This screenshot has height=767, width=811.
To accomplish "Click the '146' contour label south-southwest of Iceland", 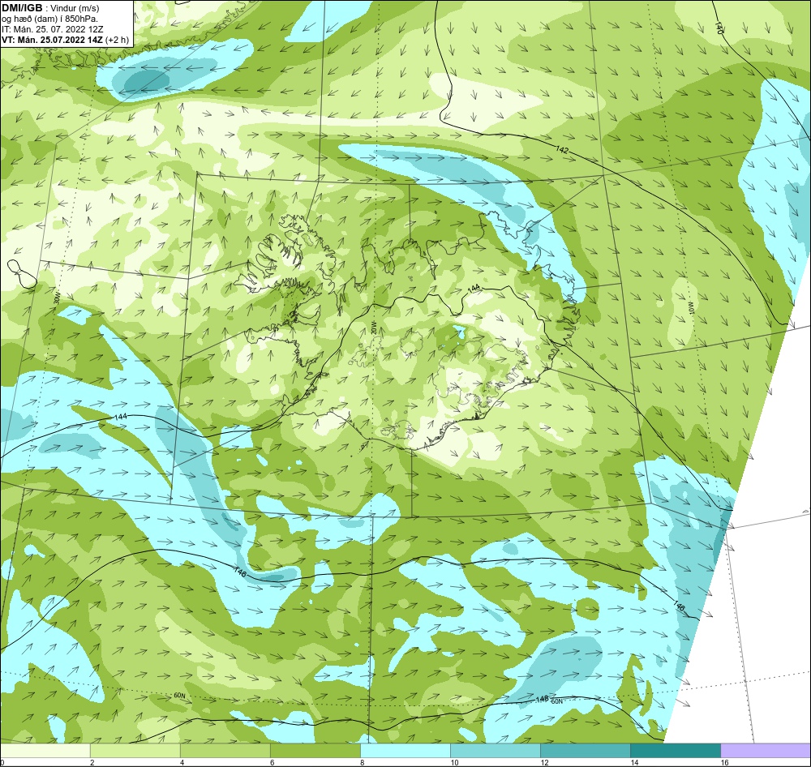I will click(240, 572).
